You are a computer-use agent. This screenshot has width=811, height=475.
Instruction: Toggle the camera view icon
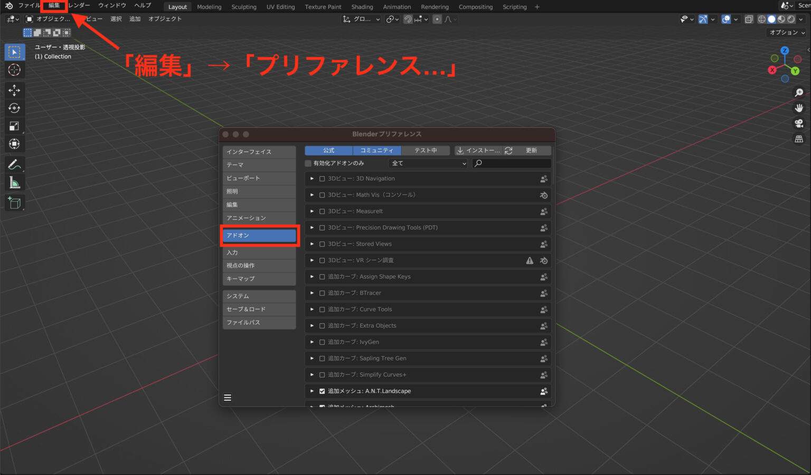click(799, 123)
